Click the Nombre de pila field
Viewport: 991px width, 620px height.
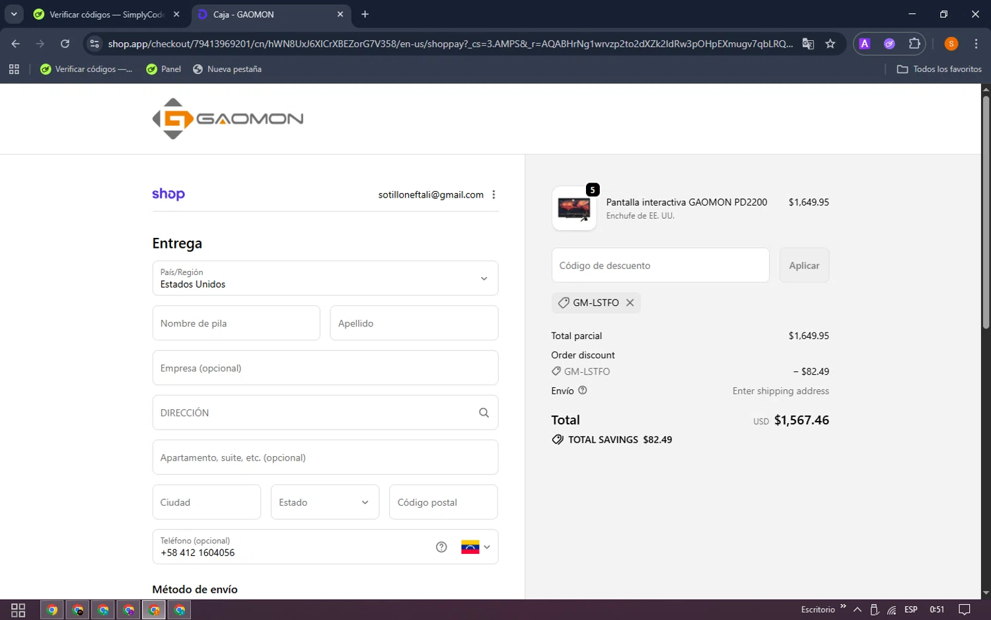[x=237, y=323]
